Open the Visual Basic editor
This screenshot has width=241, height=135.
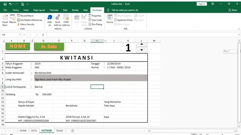[x=5, y=20]
